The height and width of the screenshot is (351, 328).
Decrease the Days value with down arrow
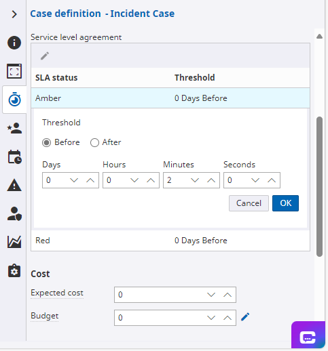tap(74, 180)
